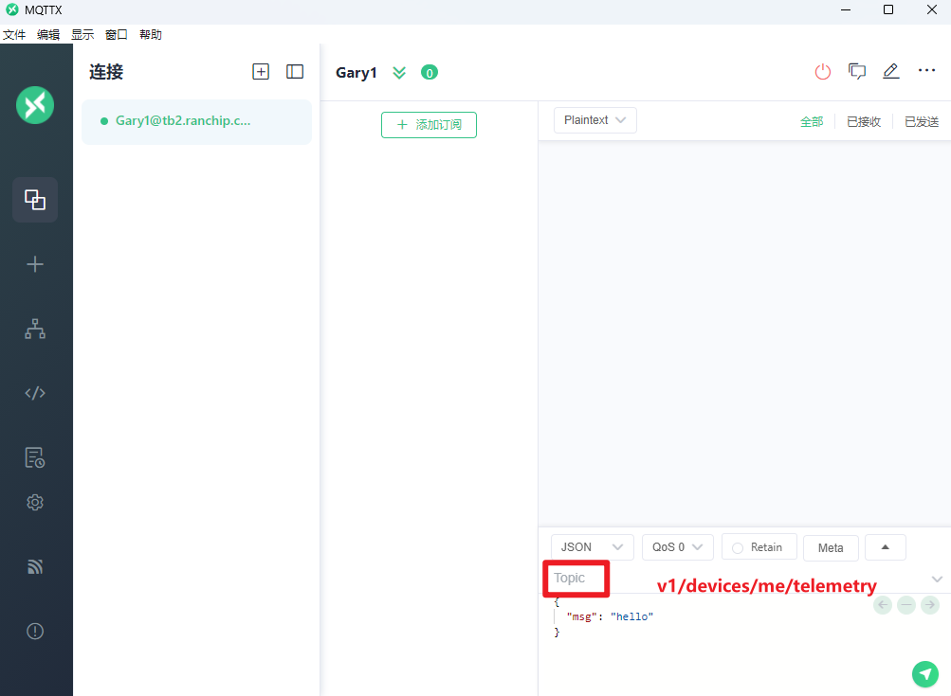Click the minus payload history button

(906, 604)
